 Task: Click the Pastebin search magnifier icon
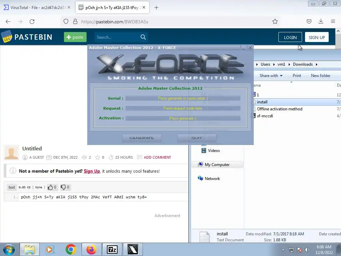(x=143, y=37)
